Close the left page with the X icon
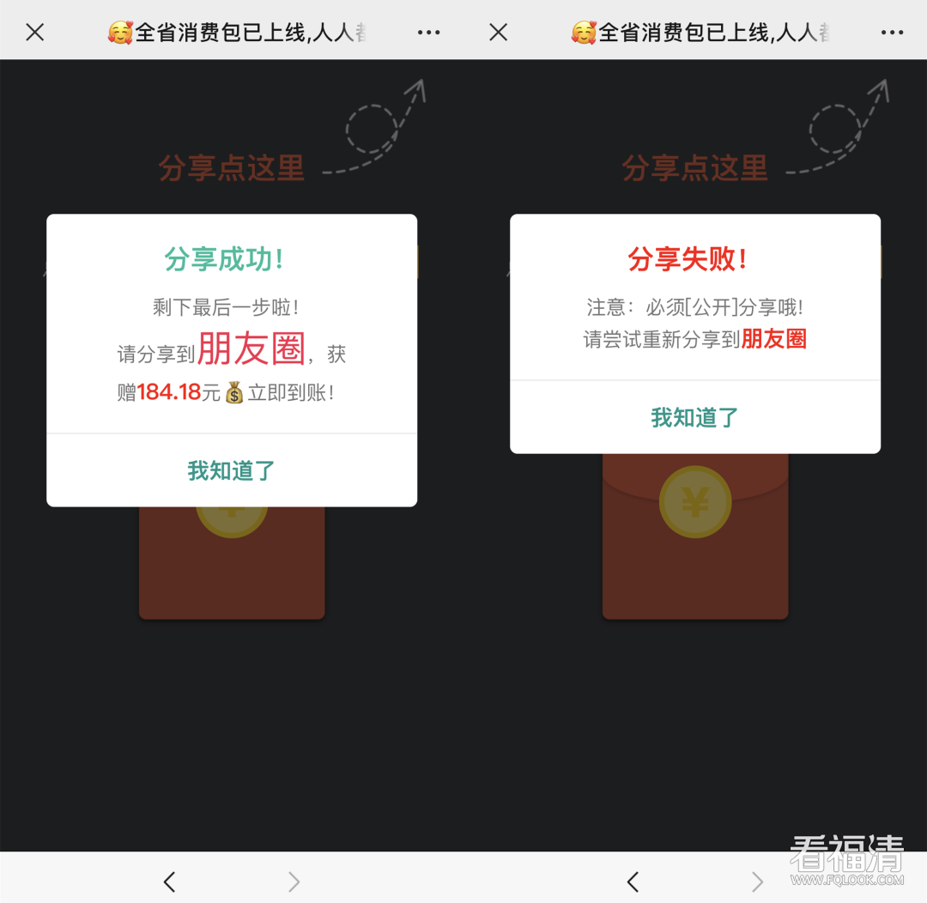Image resolution: width=927 pixels, height=903 pixels. (x=35, y=32)
